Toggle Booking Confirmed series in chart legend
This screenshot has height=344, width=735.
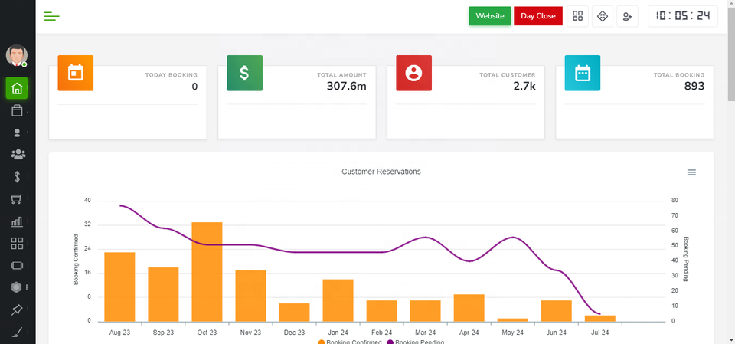point(351,342)
